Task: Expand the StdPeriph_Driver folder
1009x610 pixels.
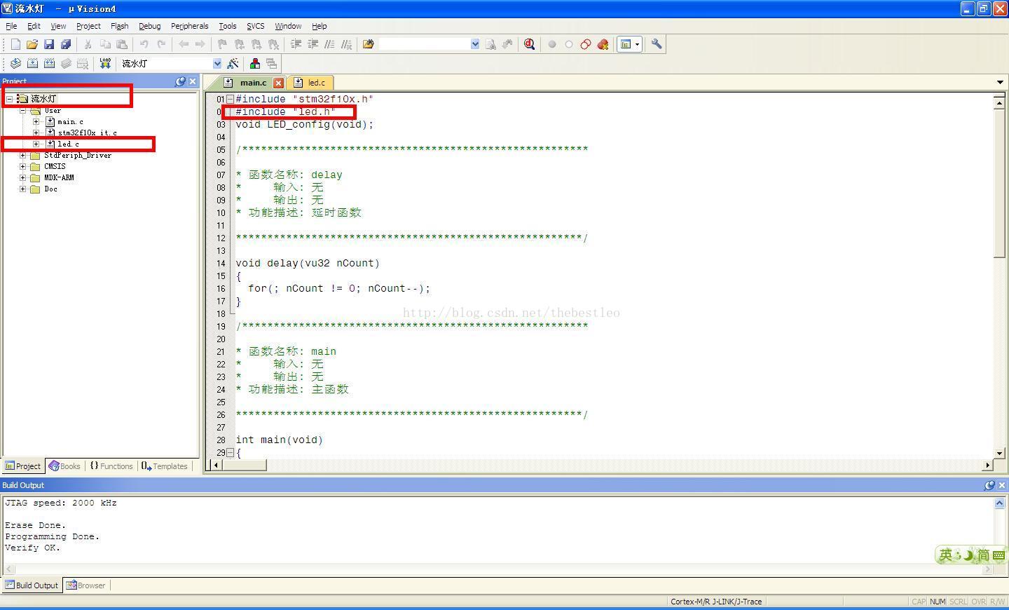Action: (x=23, y=155)
